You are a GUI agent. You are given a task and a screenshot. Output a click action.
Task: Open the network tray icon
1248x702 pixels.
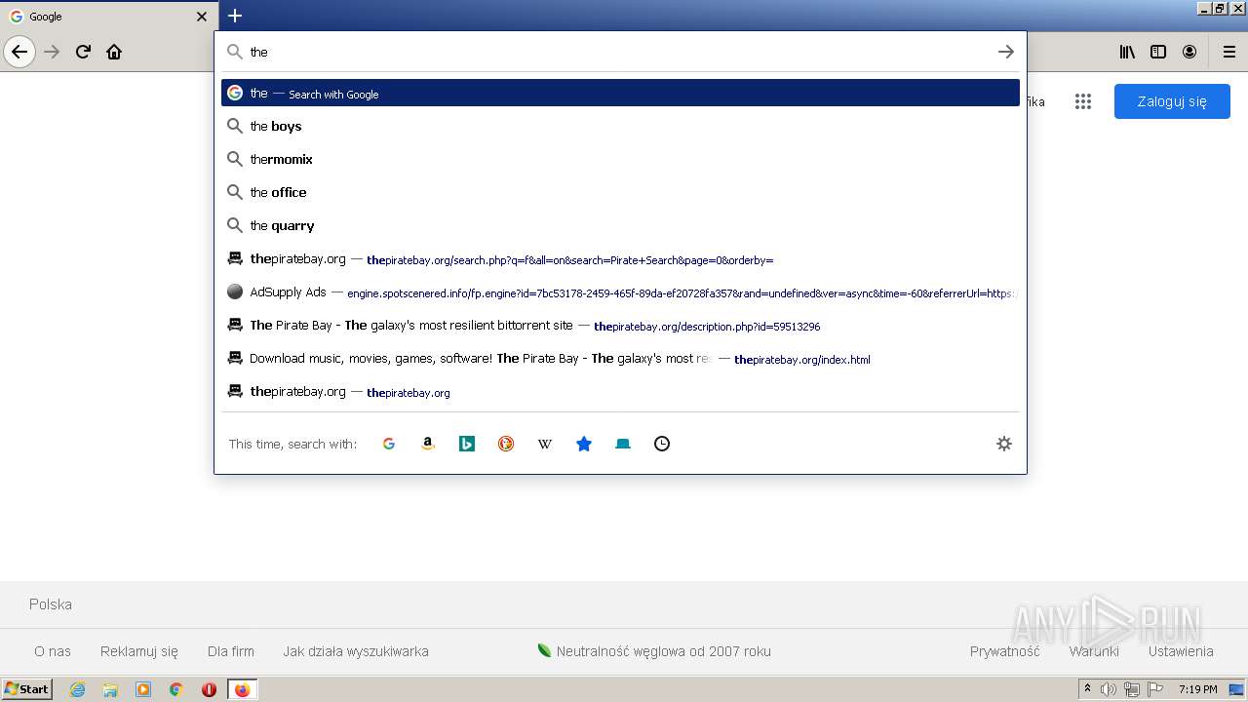pos(1132,689)
